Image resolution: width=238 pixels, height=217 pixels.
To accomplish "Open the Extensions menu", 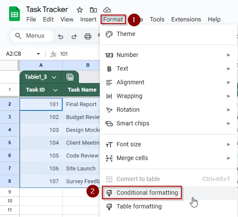I will 186,20.
